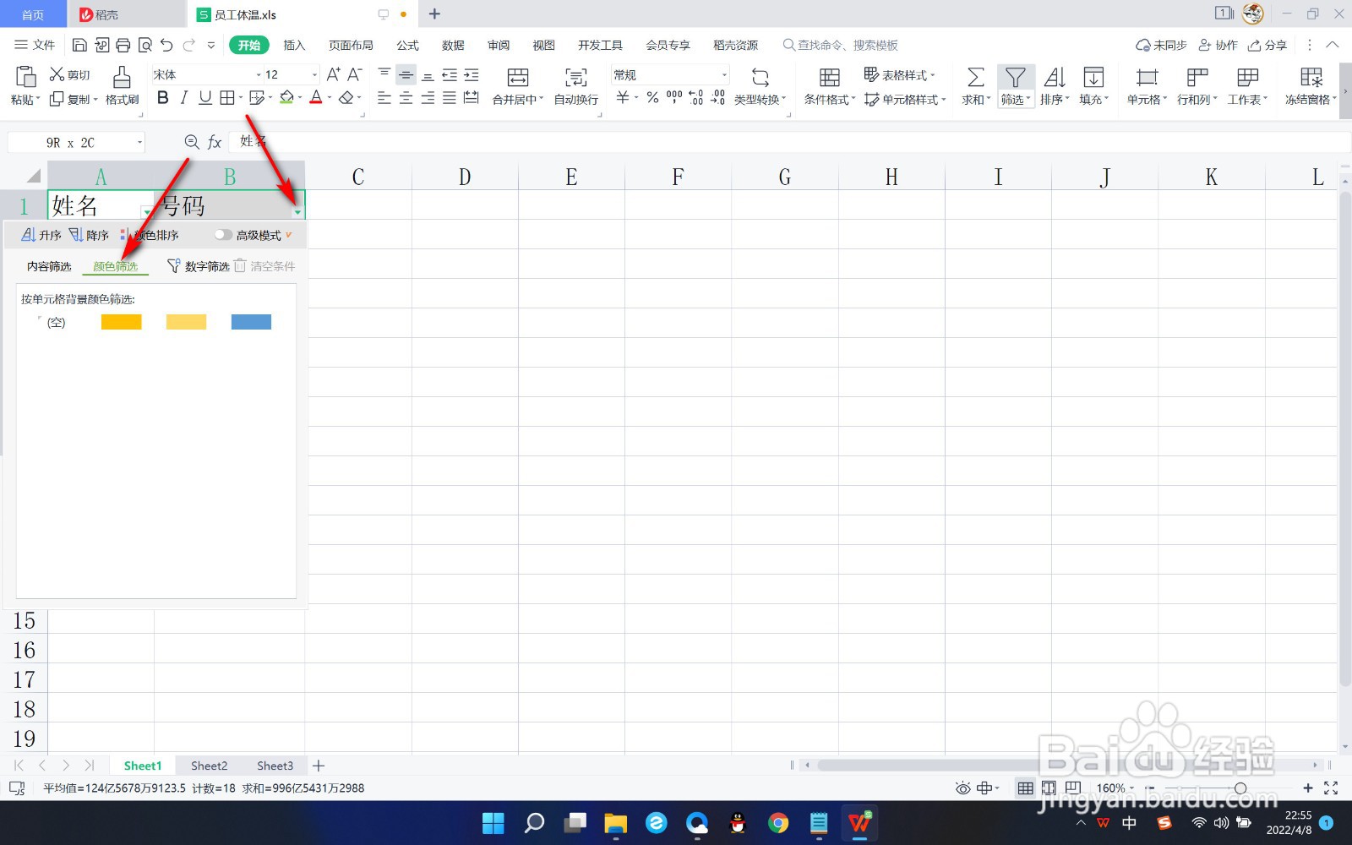The image size is (1352, 845).
Task: Toggle italic formatting
Action: pyautogui.click(x=184, y=98)
